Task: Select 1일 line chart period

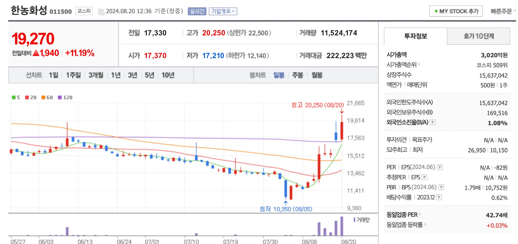Action: 53,75
